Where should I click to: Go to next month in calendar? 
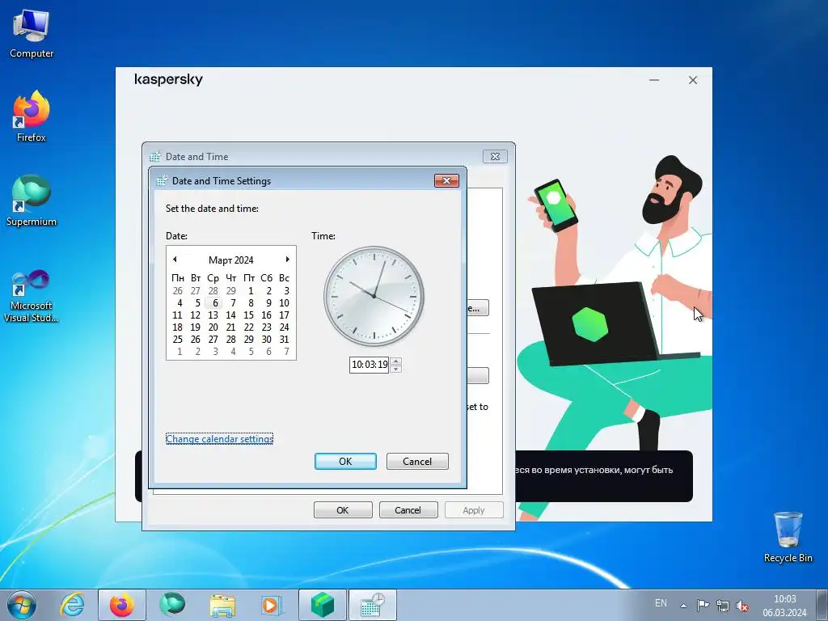click(x=287, y=260)
